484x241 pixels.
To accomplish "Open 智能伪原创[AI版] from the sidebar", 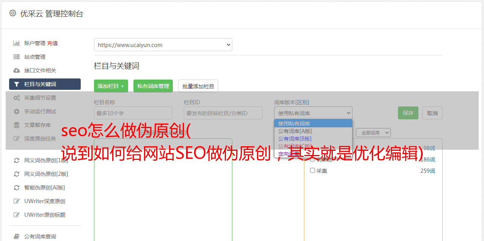I will [45, 188].
